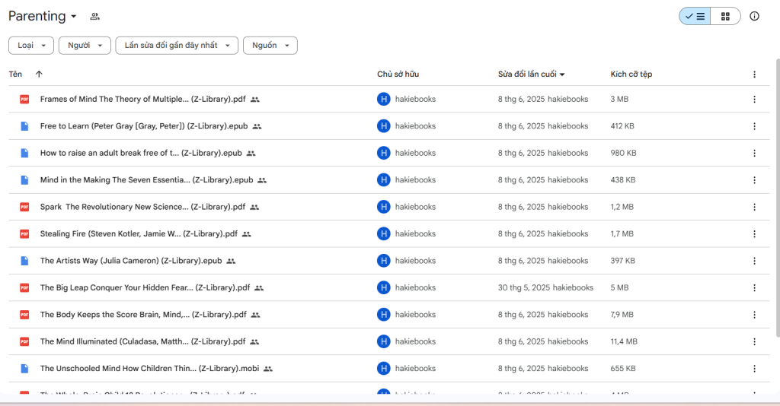Click the PDF icon of The Mind Illuminated
780x406 pixels.
[24, 341]
